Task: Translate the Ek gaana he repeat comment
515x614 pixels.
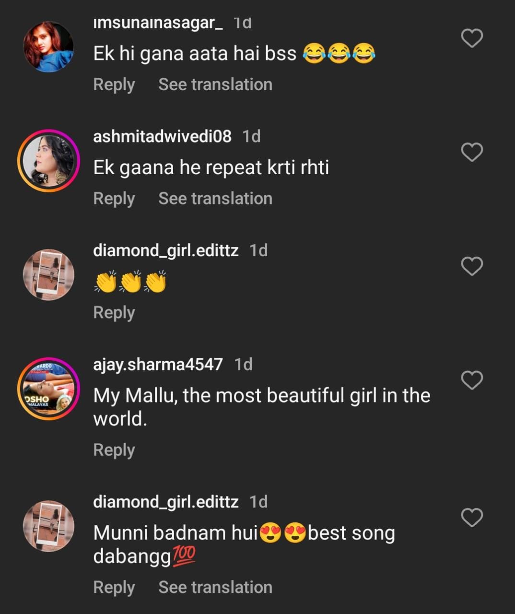Action: click(215, 199)
